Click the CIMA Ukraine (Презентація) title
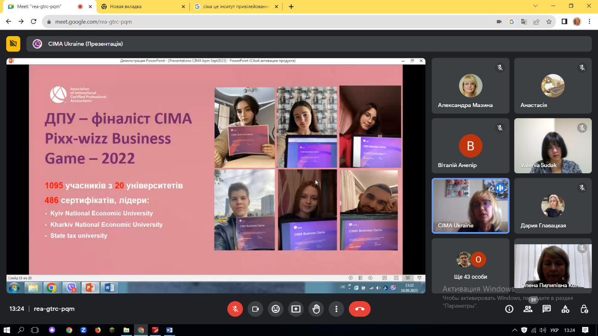This screenshot has height=336, width=598. pos(85,44)
